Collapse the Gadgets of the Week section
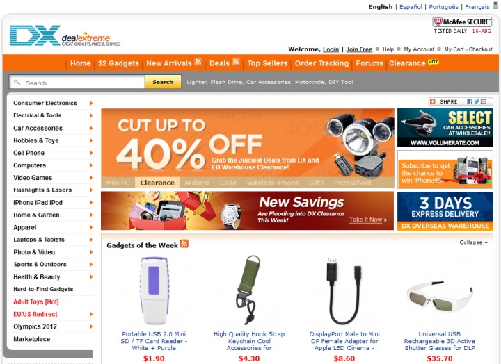The width and height of the screenshot is (501, 364). tap(474, 242)
